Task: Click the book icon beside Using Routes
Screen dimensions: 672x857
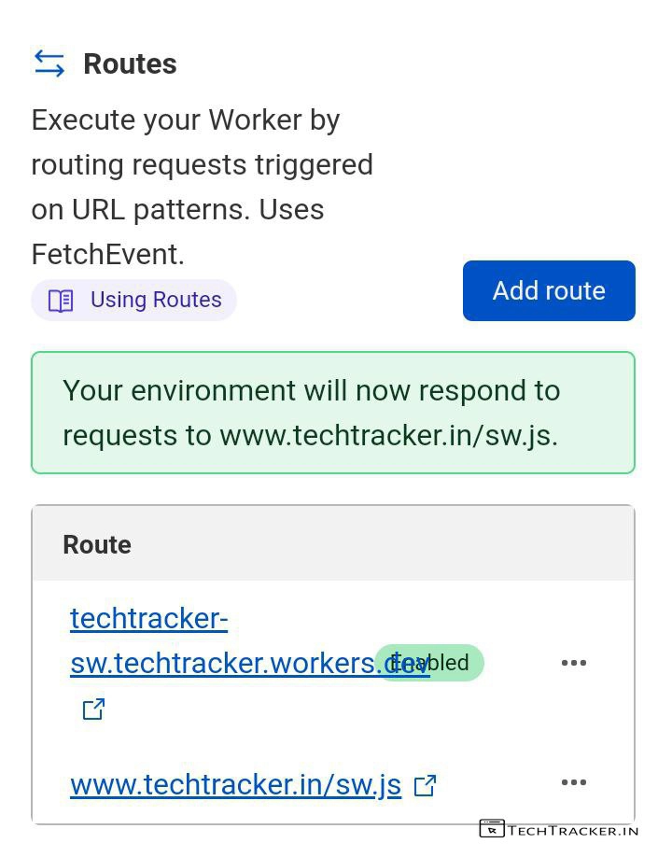Action: click(61, 301)
